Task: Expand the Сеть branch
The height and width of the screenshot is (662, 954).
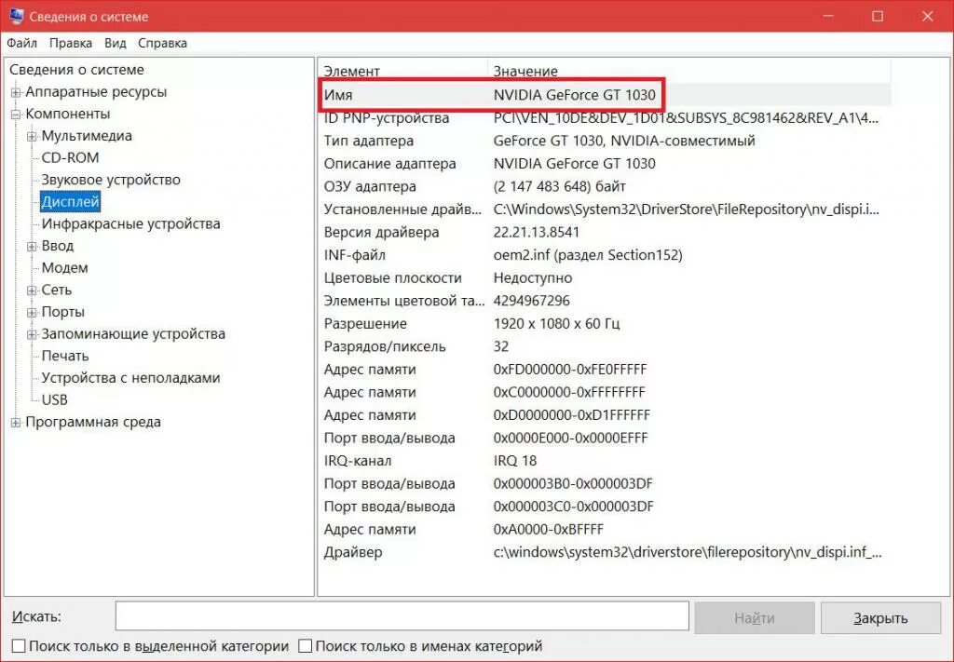Action: click(32, 290)
